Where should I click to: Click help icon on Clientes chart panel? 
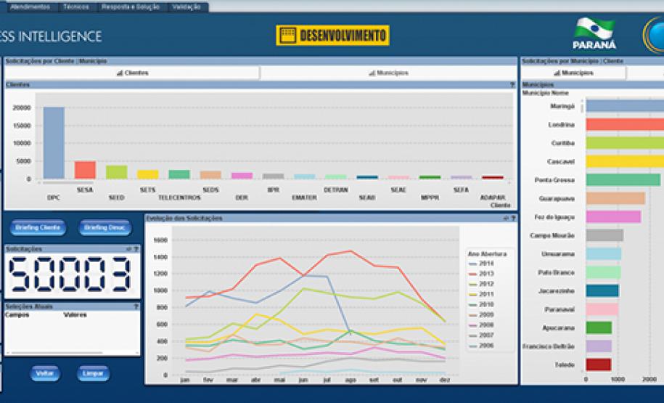pyautogui.click(x=512, y=85)
